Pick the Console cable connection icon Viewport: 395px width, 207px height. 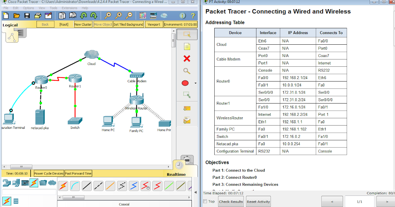pyautogui.click(x=75, y=186)
